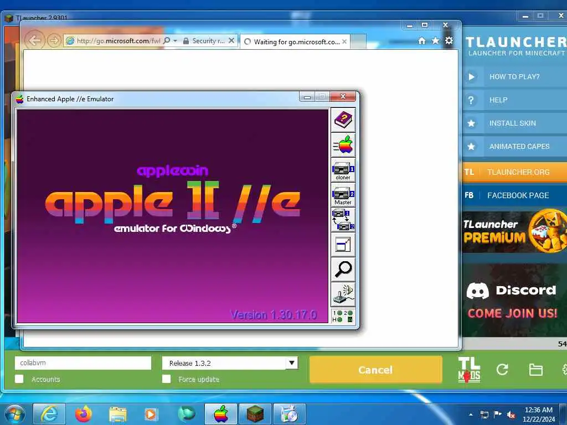Open TLAUNCHER.ORG orange link
Viewport: 567px width, 425px height.
(x=514, y=172)
